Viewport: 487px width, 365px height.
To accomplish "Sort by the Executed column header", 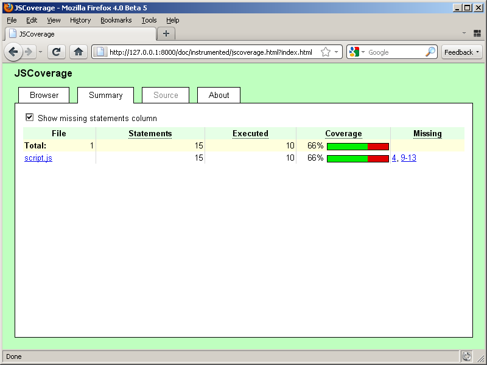I will tap(250, 133).
